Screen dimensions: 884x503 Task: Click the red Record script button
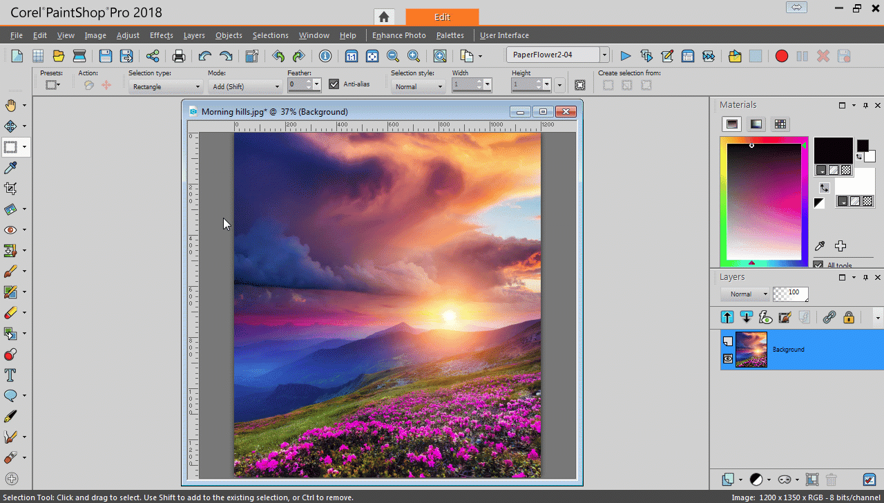point(781,56)
